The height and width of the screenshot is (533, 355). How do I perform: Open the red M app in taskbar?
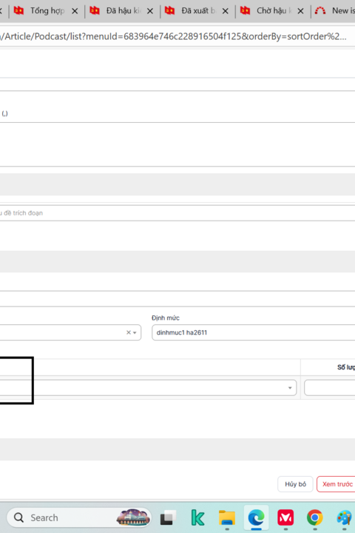coord(285,517)
